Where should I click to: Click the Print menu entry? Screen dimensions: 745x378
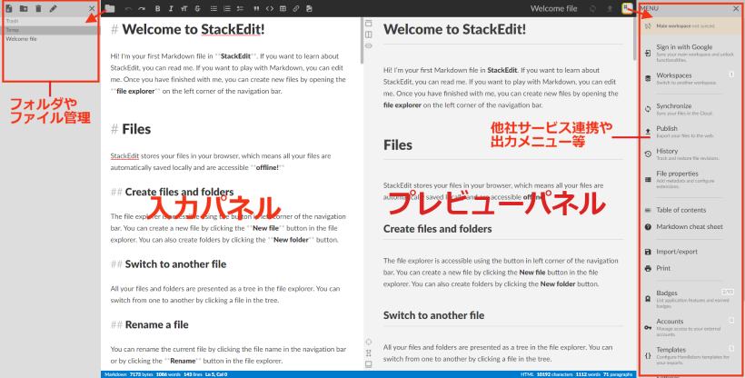pyautogui.click(x=690, y=268)
